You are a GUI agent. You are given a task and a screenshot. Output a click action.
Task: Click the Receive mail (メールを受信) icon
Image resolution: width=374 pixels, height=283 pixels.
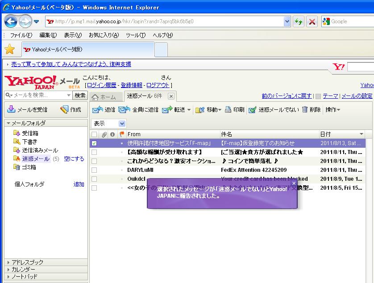11,109
